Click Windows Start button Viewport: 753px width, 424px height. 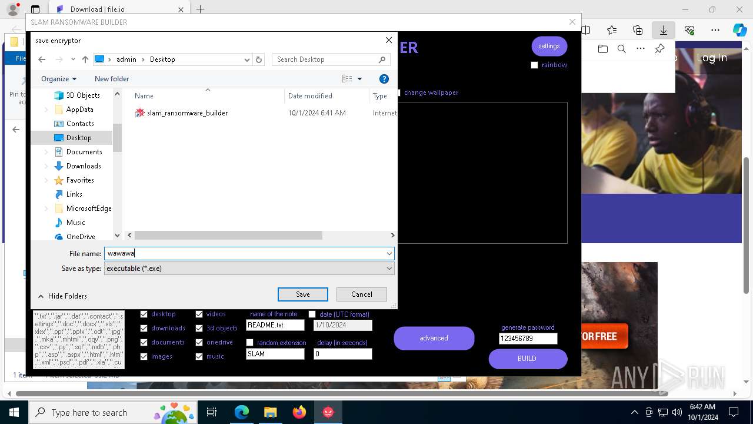pyautogui.click(x=14, y=412)
